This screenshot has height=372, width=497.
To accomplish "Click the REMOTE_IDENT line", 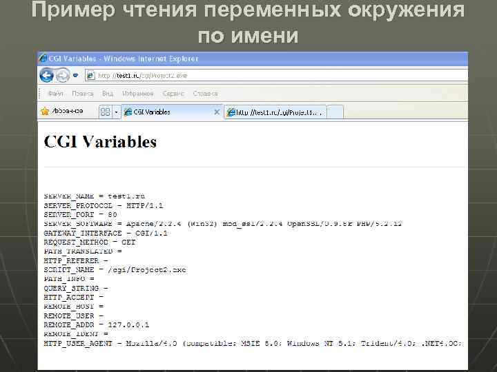I will 76,334.
